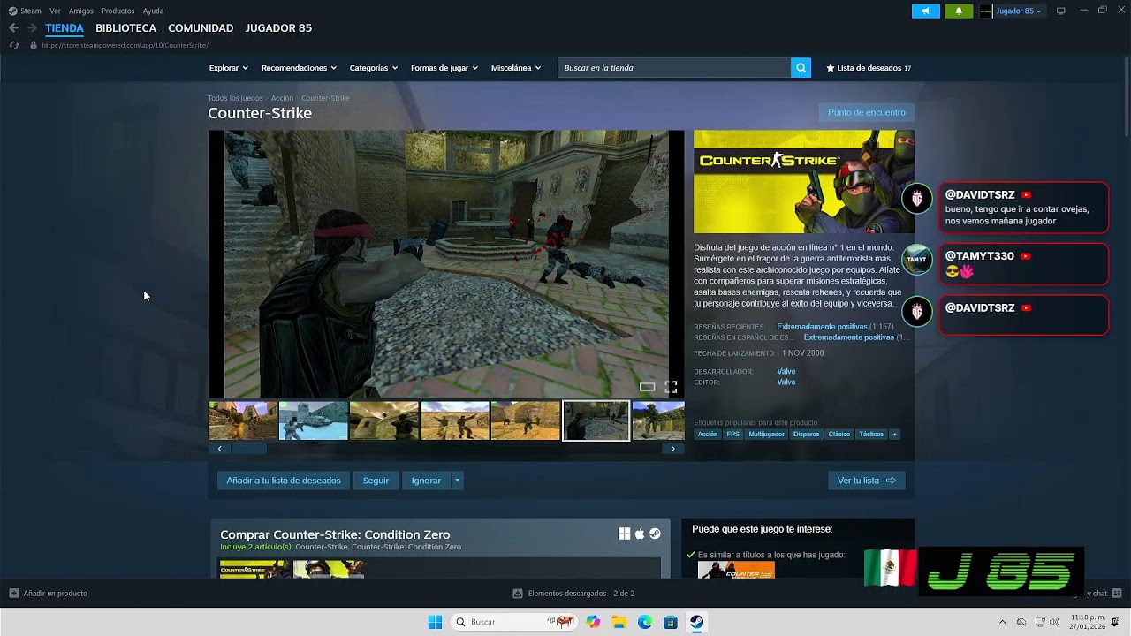Go back with the left arrow
The height and width of the screenshot is (636, 1131).
pos(13,28)
